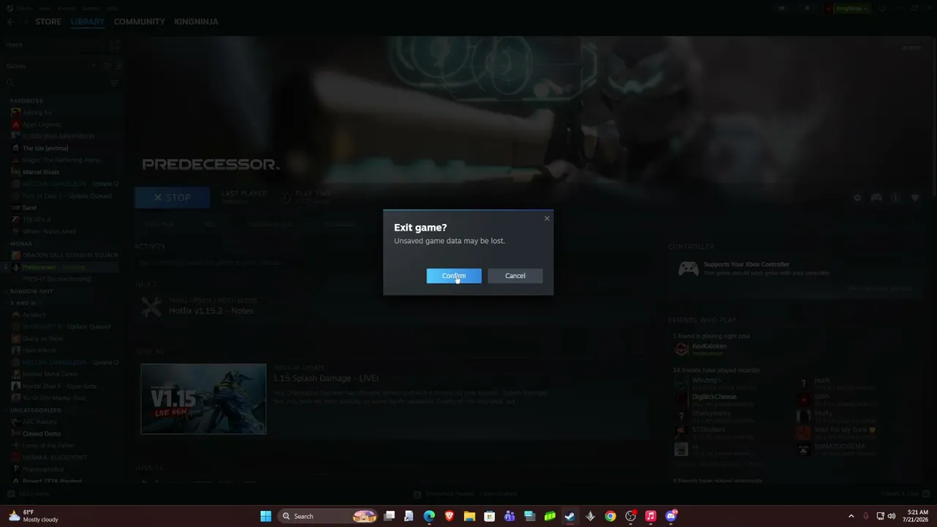Collapse the RANDOM SHIT category
Viewport: 937px width, 527px height.
coord(31,291)
